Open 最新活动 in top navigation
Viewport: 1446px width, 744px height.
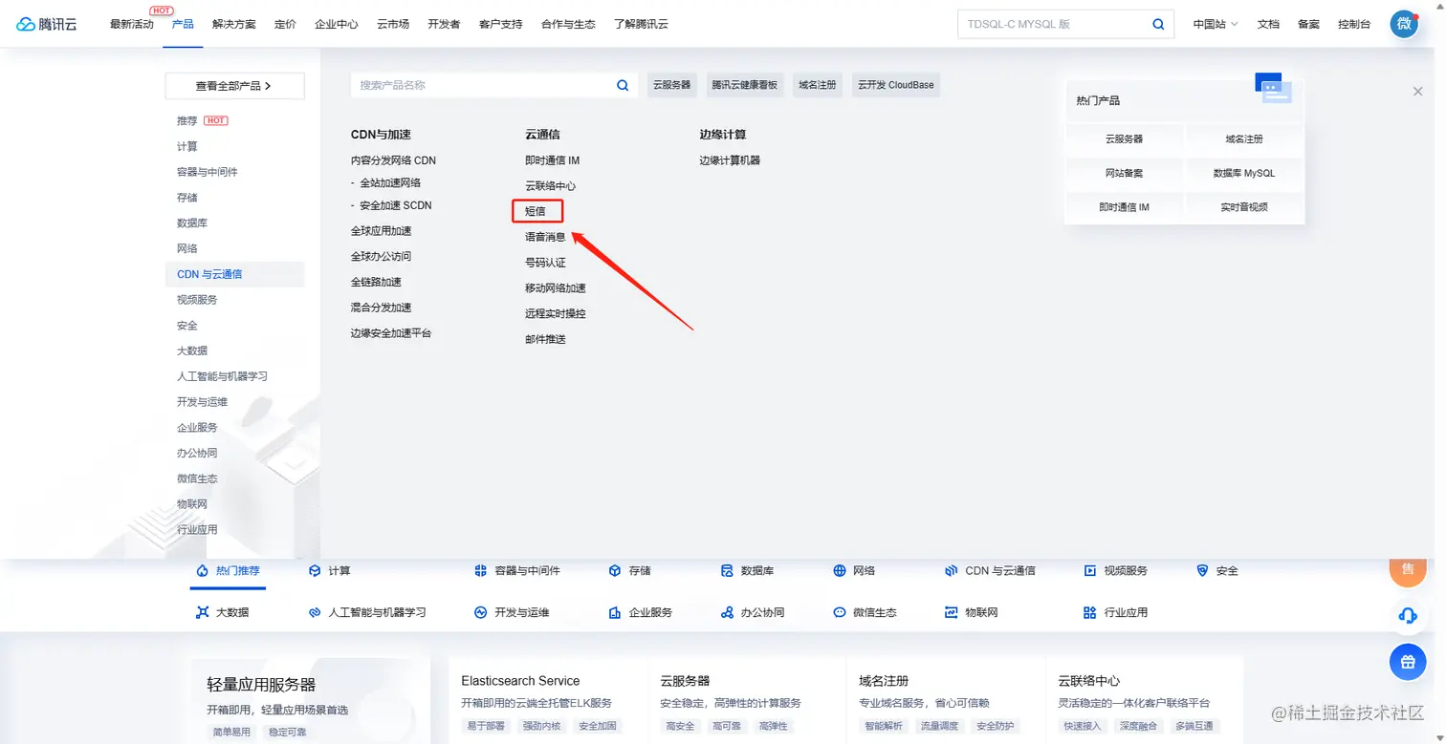pyautogui.click(x=132, y=24)
